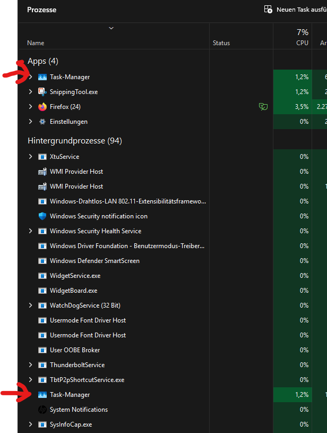Click the green leaf efficiency icon for Firefox
The image size is (327, 433).
(x=263, y=107)
